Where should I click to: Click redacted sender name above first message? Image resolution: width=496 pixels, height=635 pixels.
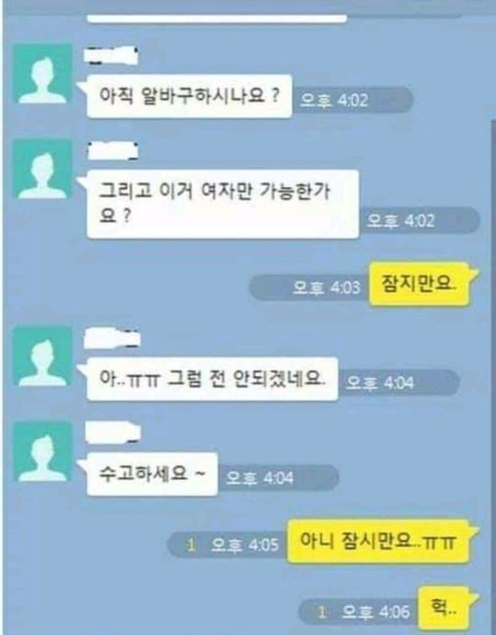(x=113, y=56)
